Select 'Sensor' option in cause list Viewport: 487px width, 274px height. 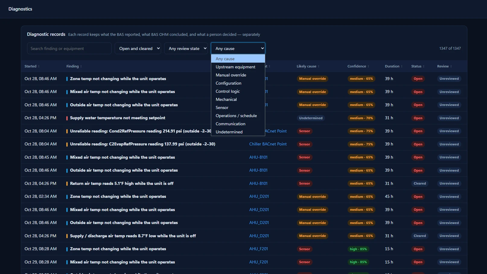point(238,107)
